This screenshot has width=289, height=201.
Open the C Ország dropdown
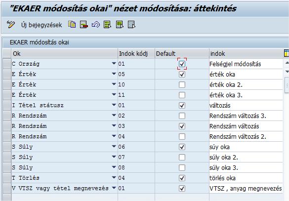114,64
